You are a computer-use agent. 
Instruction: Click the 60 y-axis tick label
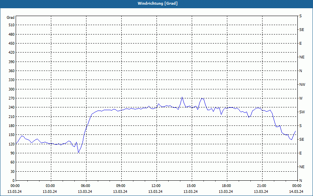[x=13, y=162]
